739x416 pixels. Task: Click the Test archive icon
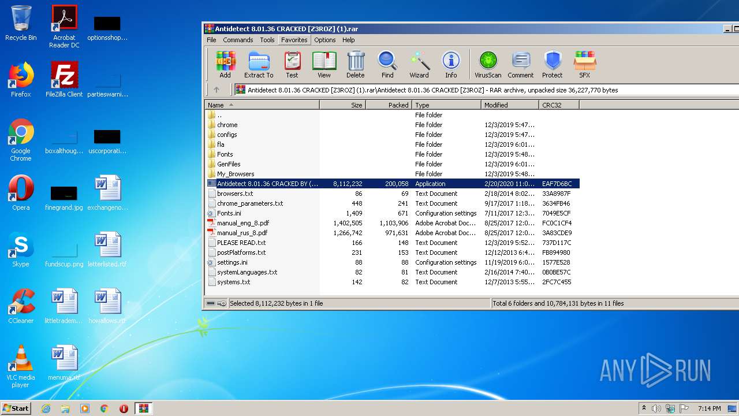click(292, 64)
